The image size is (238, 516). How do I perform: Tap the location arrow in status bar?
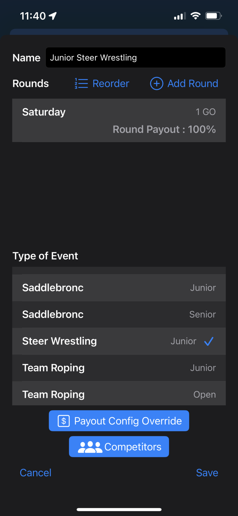(x=53, y=16)
